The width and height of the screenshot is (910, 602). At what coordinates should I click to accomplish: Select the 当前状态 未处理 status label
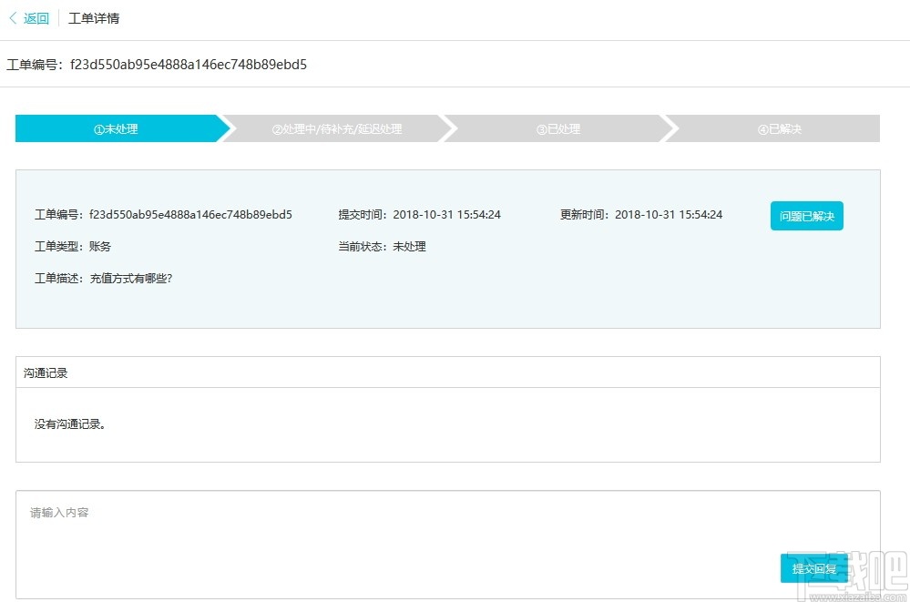[x=383, y=246]
